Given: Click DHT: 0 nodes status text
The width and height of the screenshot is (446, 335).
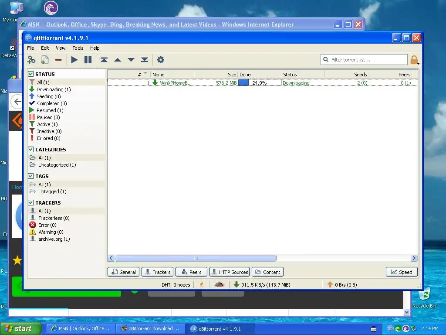Looking at the screenshot, I should [176, 284].
